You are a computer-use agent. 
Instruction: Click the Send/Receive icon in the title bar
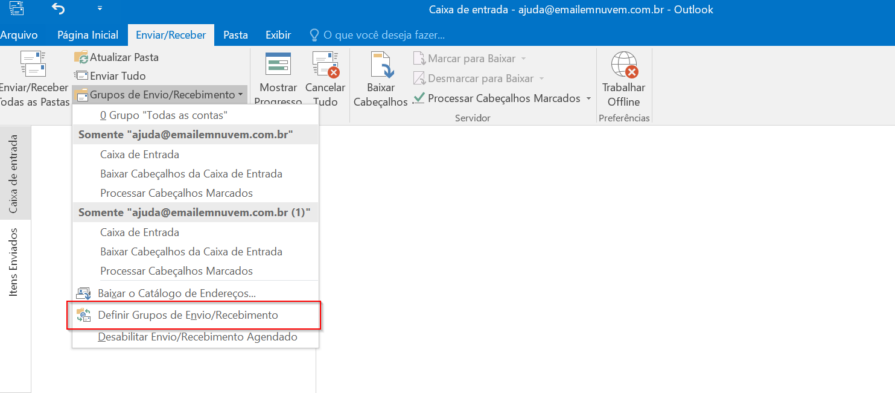[x=17, y=9]
